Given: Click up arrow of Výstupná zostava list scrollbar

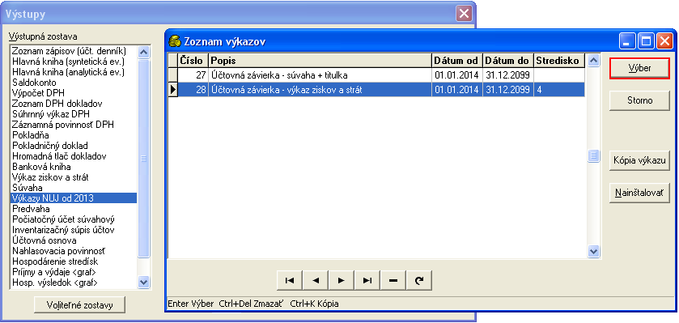Looking at the screenshot, I should [144, 52].
